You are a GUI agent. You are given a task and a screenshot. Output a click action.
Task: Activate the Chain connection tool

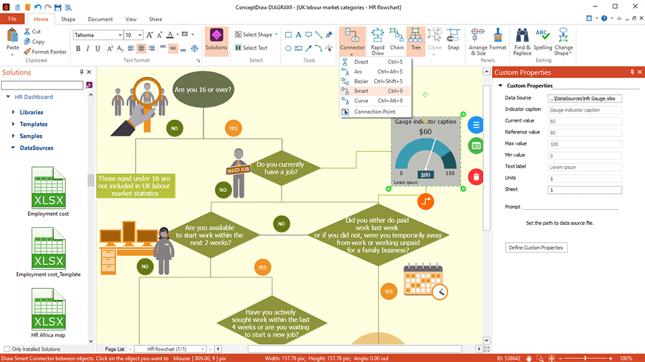point(397,40)
